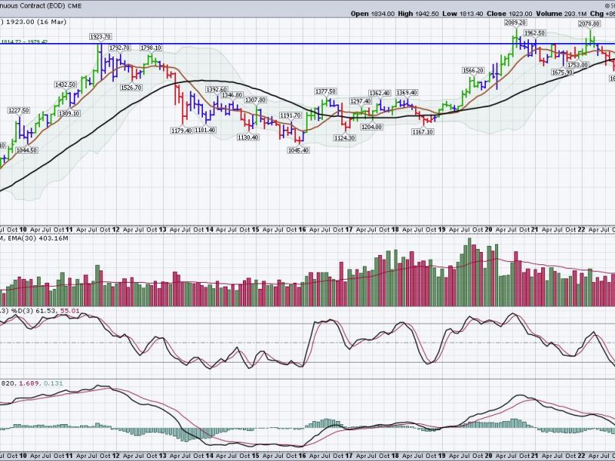
Task: Select the Close 1923.00 header value
Action: pyautogui.click(x=510, y=14)
